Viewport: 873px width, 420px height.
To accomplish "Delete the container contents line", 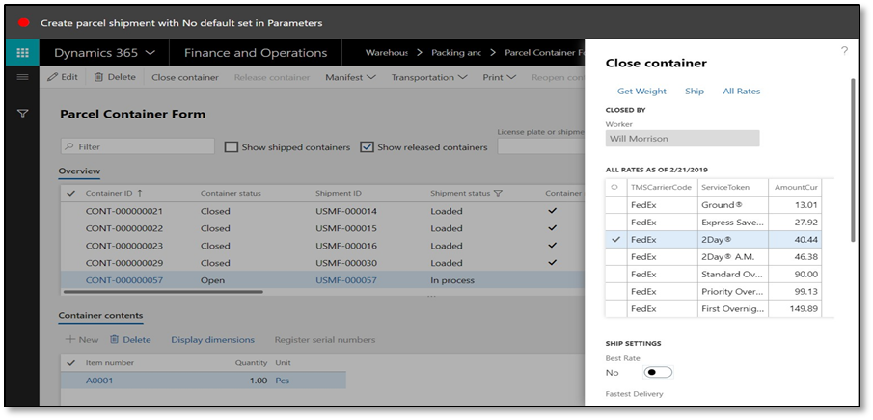I will [x=130, y=339].
